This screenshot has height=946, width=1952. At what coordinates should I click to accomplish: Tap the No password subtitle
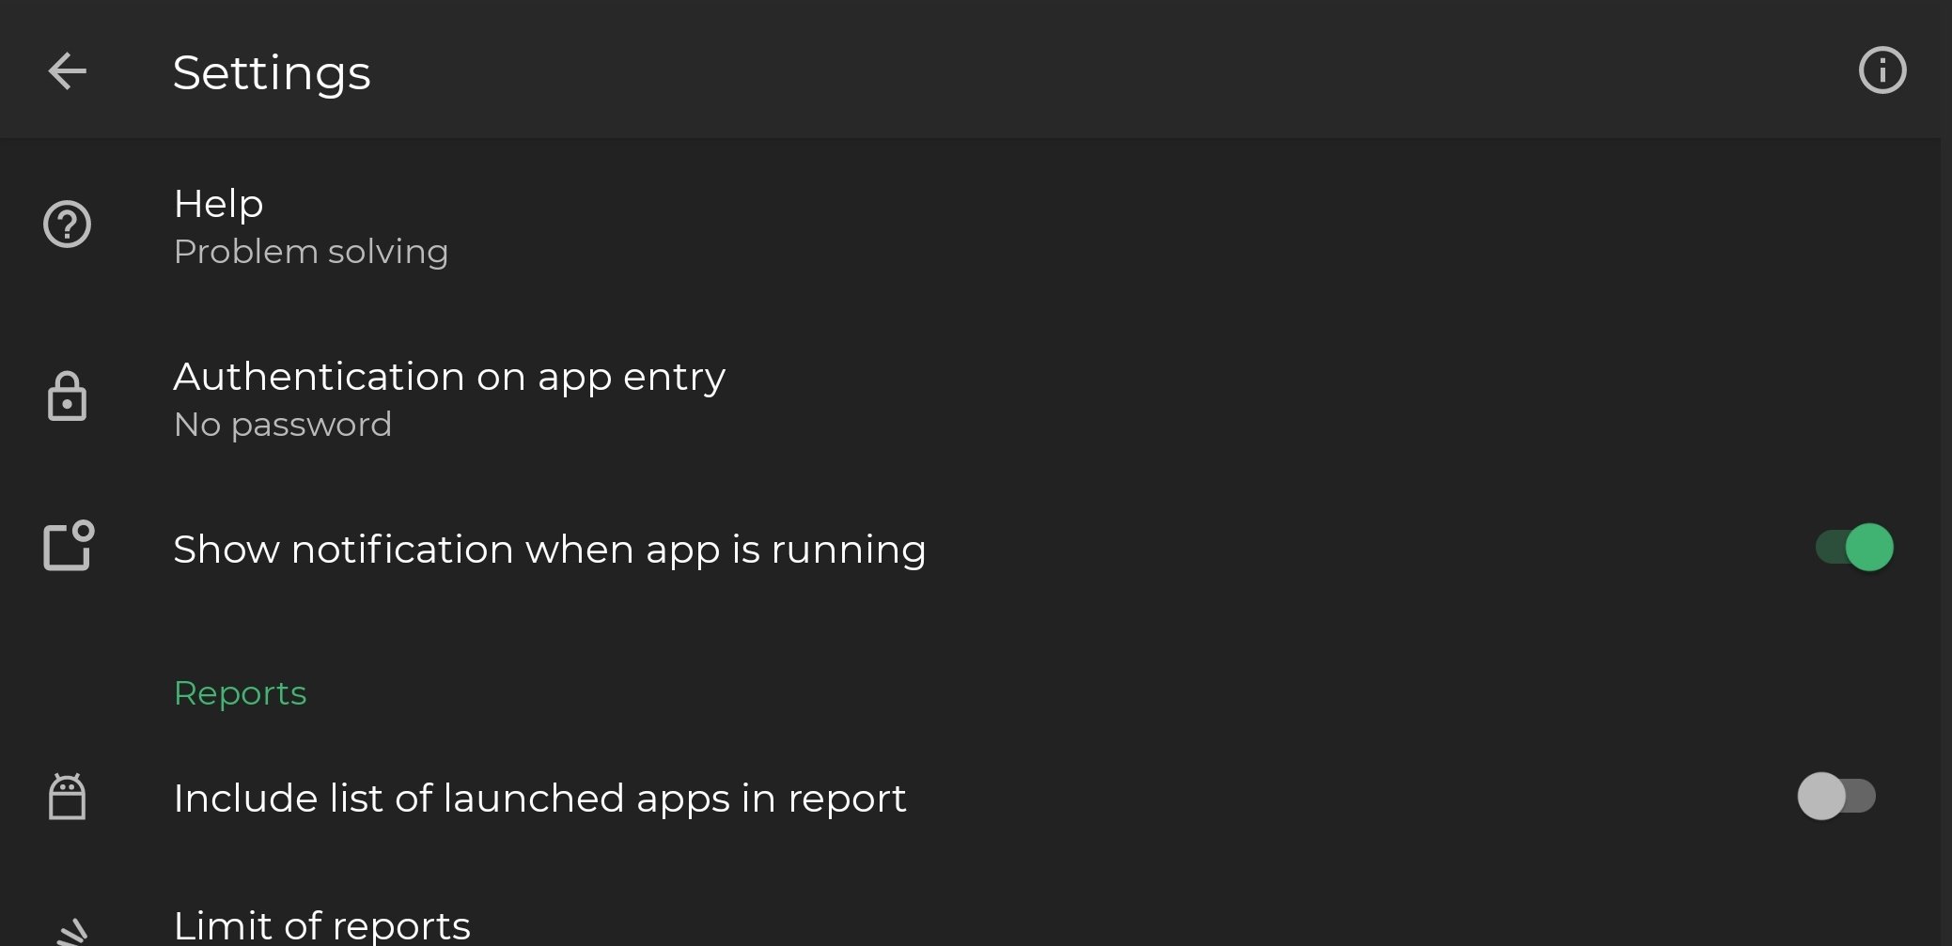tap(283, 425)
